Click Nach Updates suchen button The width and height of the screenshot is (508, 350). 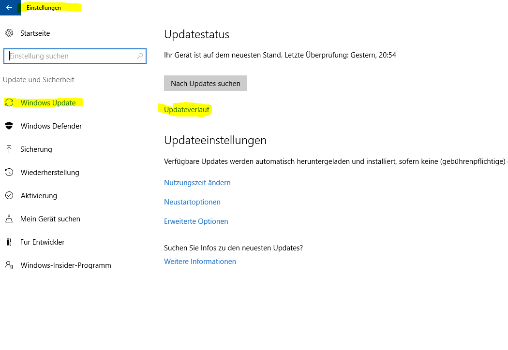point(206,83)
